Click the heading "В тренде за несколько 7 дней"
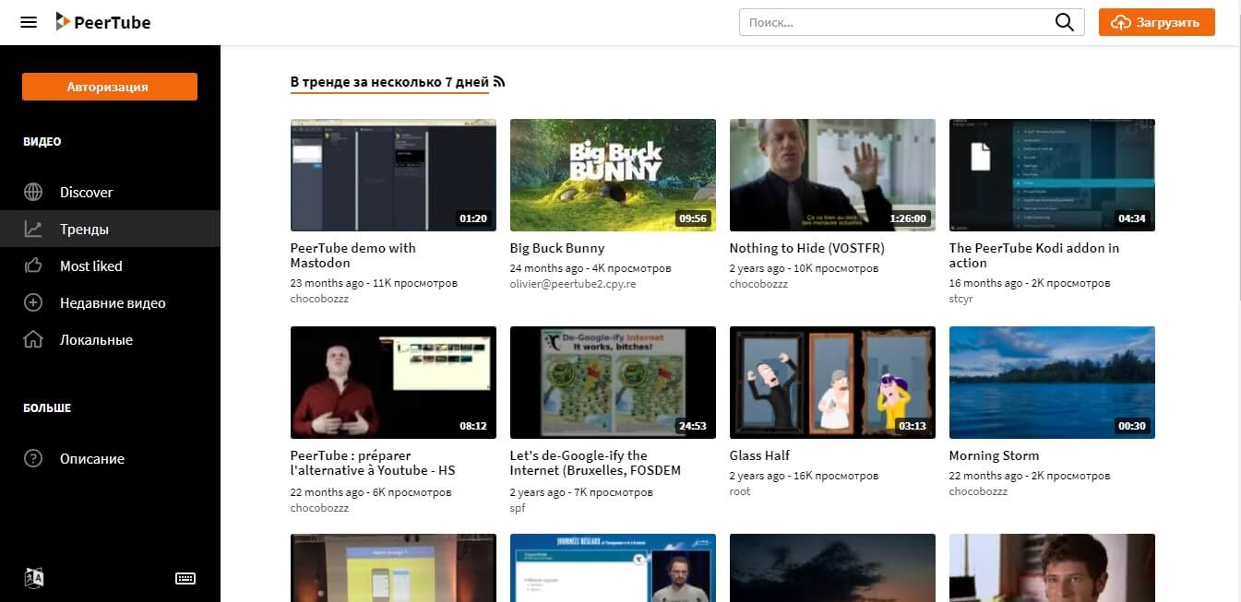 pos(389,82)
